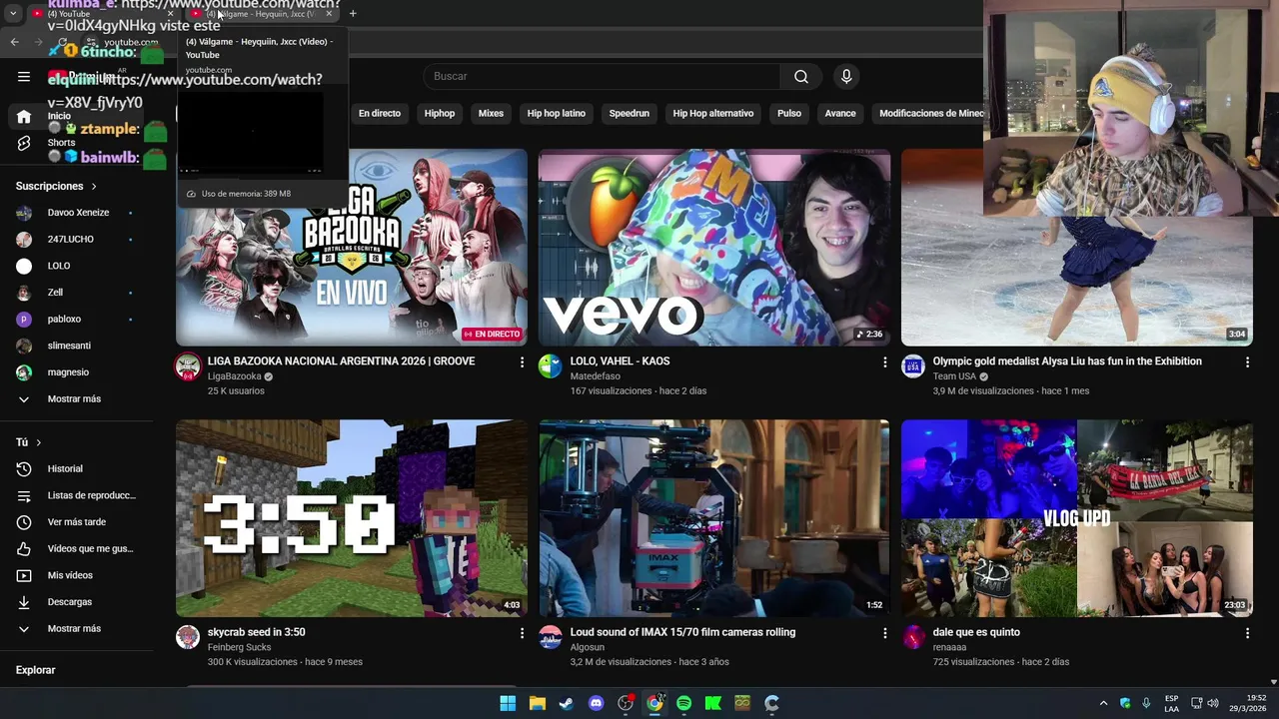Open magnesio subscription channel

tap(68, 372)
